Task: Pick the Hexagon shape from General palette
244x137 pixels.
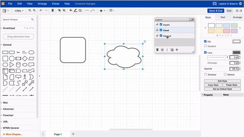Action: 5,65
